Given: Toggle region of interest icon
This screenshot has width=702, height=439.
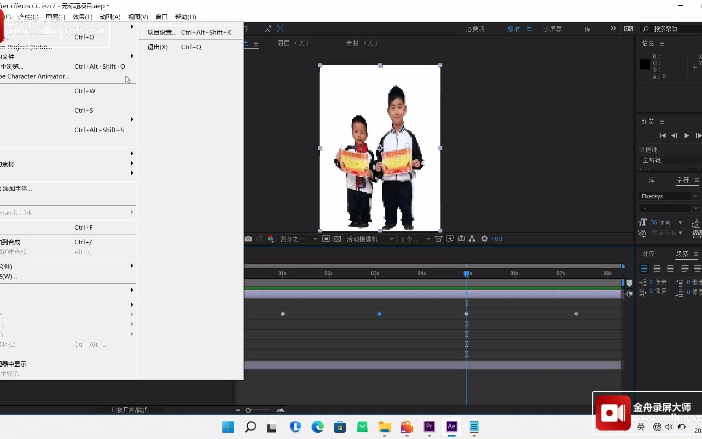Looking at the screenshot, I should (326, 239).
